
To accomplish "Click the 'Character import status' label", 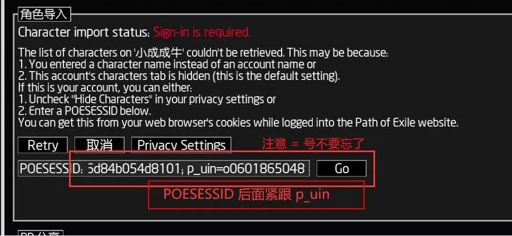I will point(84,32).
